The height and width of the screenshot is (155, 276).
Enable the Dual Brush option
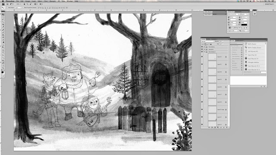tap(231, 54)
